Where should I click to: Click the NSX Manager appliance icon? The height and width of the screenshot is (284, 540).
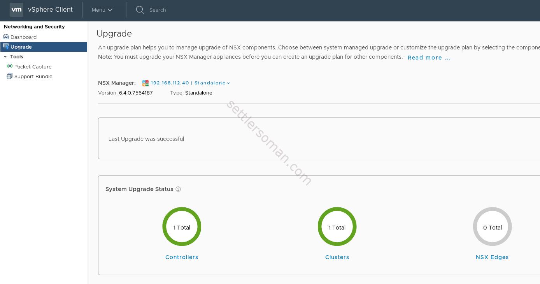pyautogui.click(x=146, y=83)
